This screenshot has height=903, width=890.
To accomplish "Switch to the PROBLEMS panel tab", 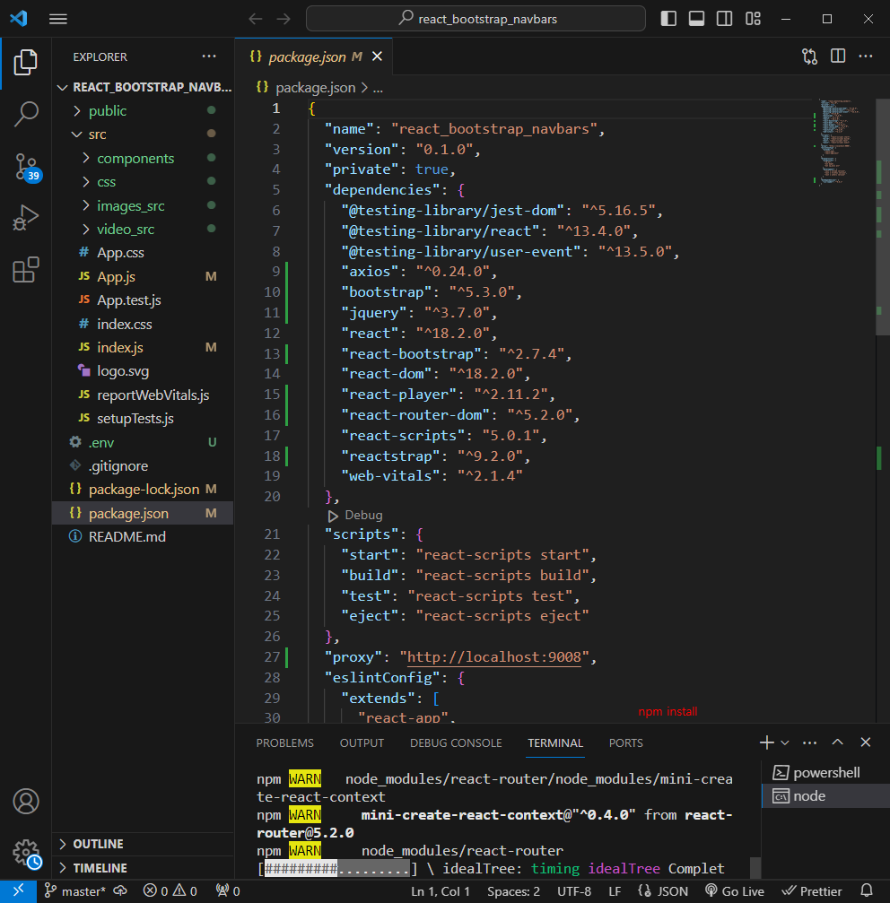I will pyautogui.click(x=284, y=742).
